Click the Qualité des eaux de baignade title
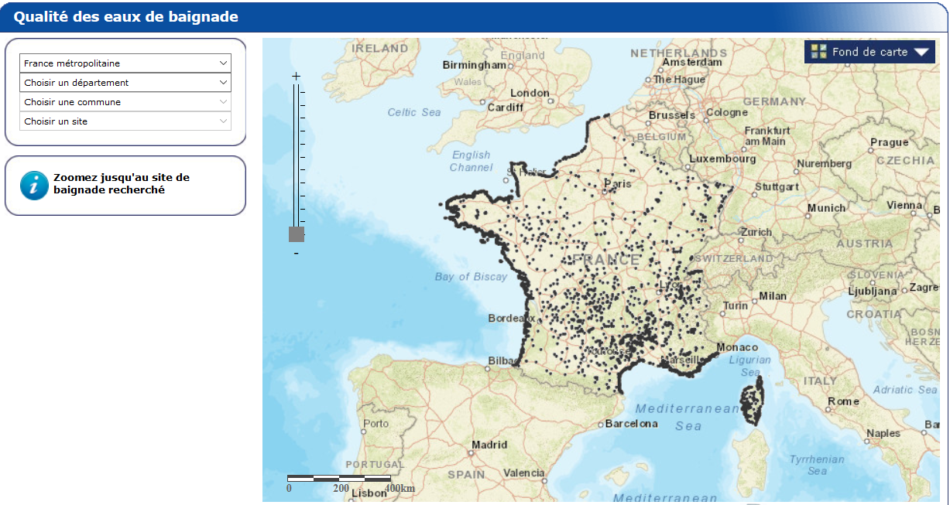950x505 pixels. click(126, 17)
